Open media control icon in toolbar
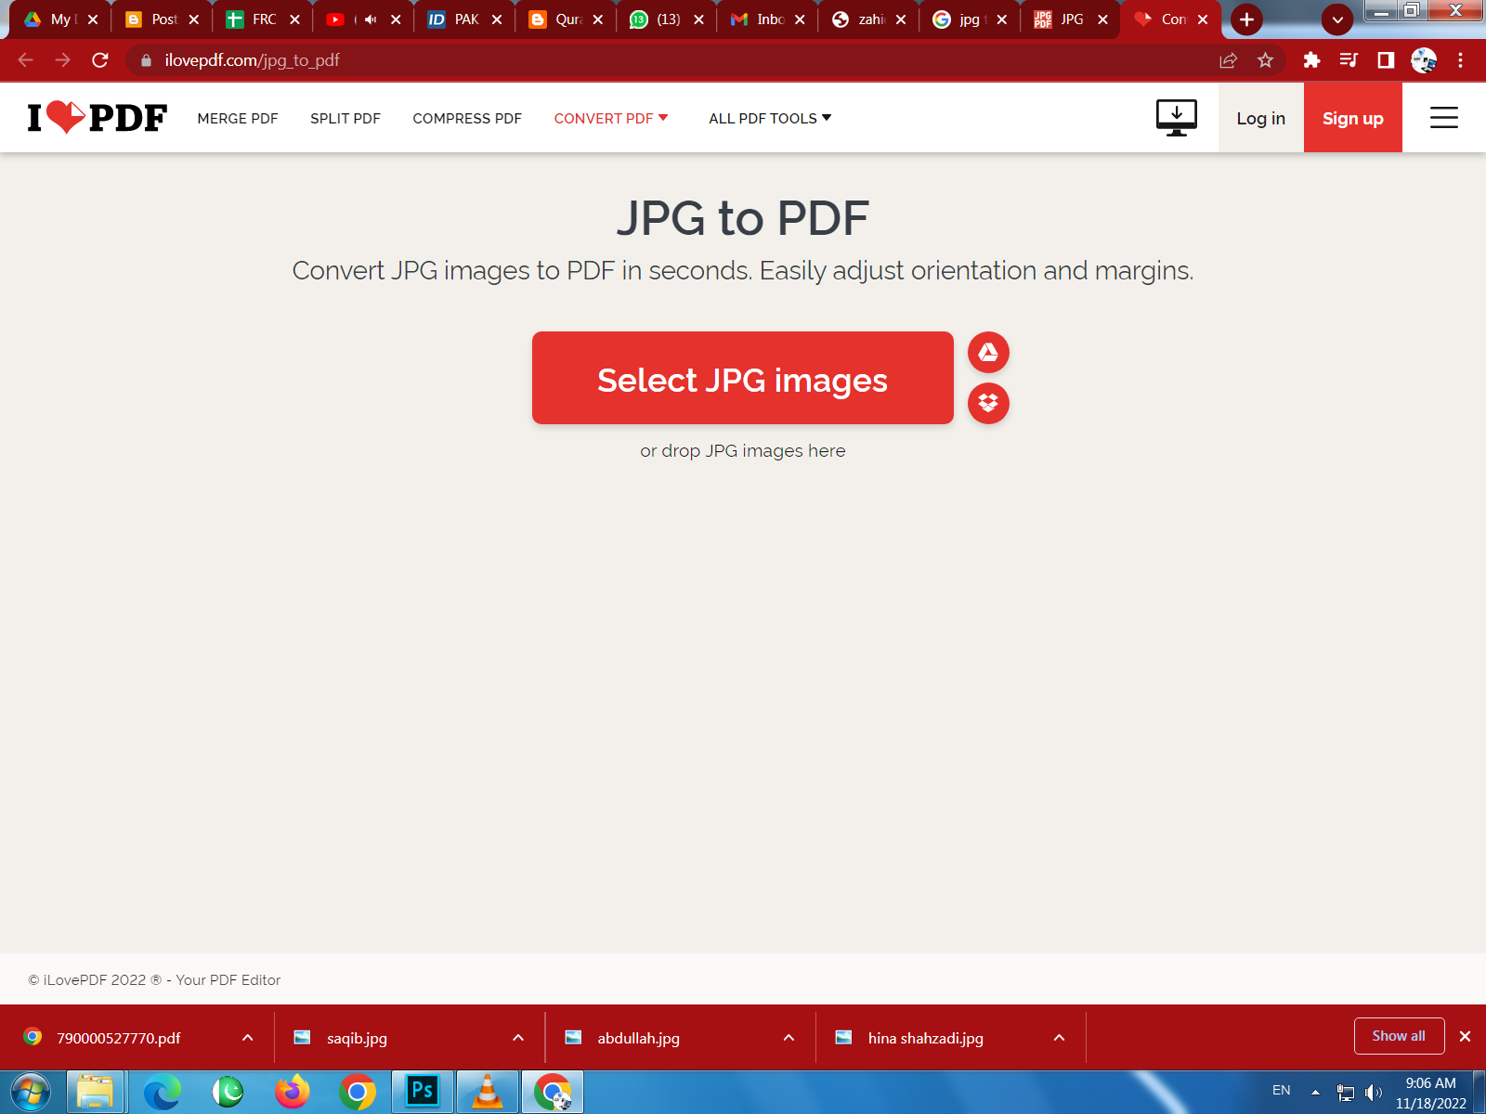This screenshot has width=1486, height=1114. pos(1349,60)
